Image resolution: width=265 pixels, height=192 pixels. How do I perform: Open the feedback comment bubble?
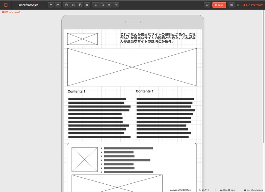(207, 5)
